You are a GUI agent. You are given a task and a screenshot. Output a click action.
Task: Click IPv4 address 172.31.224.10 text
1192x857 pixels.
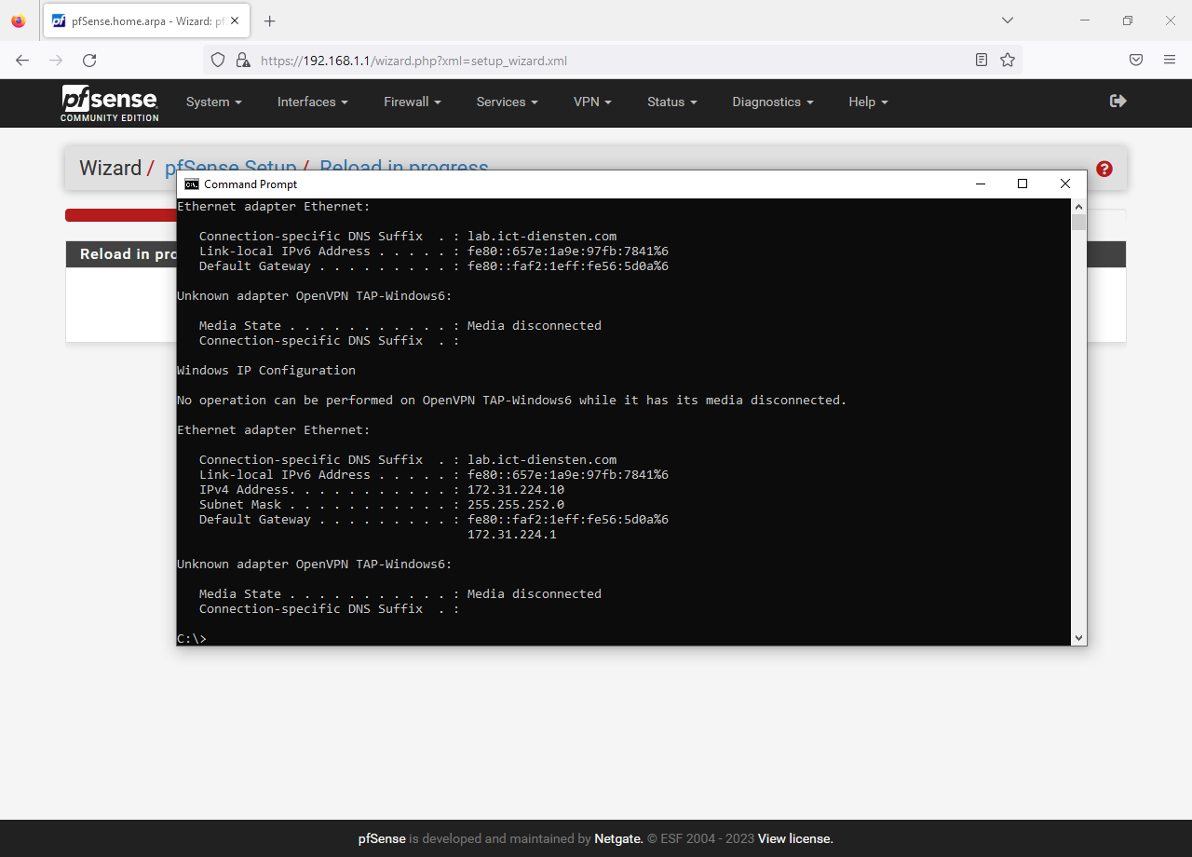point(516,490)
